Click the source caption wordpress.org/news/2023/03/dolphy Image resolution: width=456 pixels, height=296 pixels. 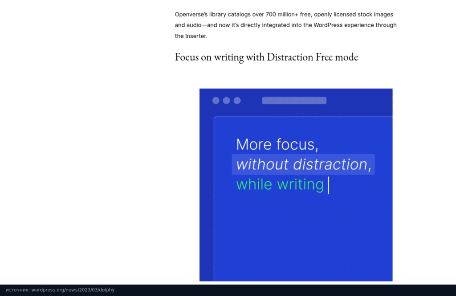[60, 290]
